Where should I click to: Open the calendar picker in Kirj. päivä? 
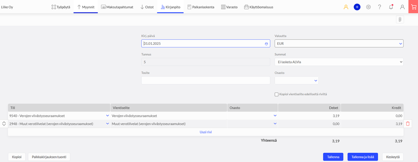266,44
